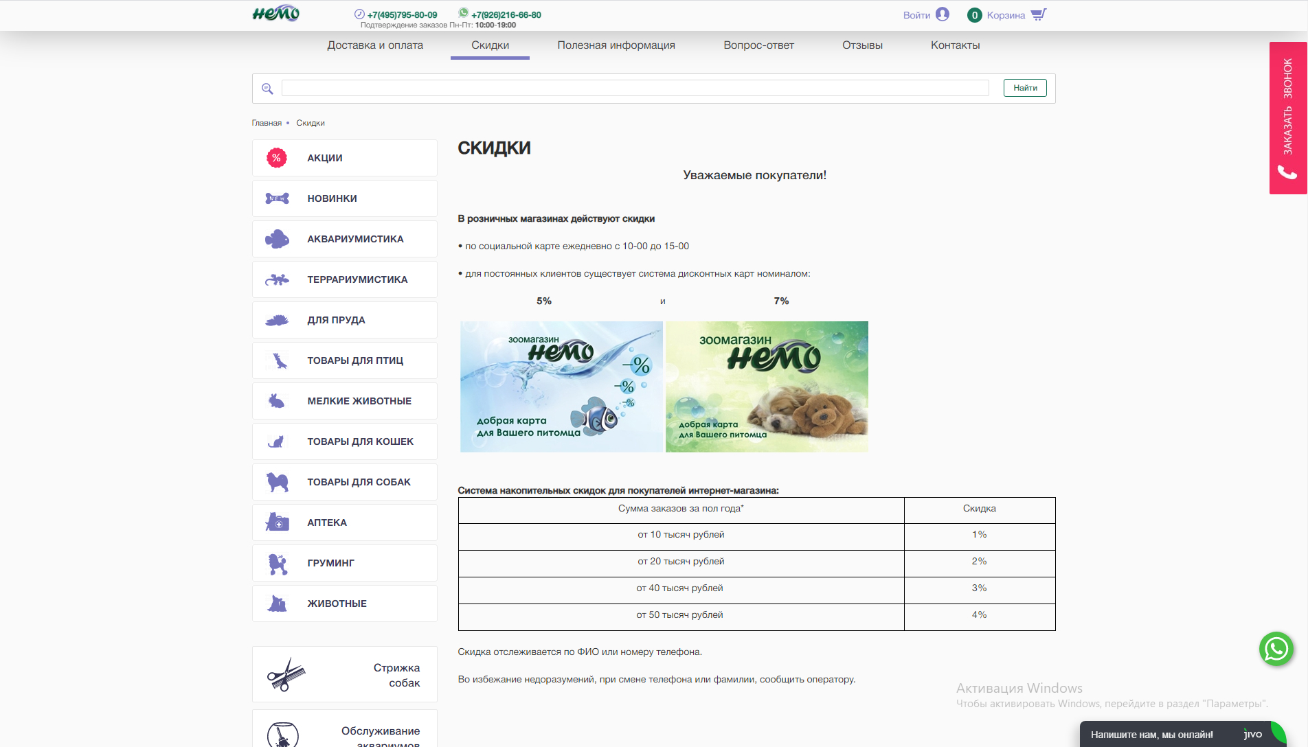Follow the Главная breadcrumb link
Image resolution: width=1308 pixels, height=747 pixels.
(x=267, y=123)
